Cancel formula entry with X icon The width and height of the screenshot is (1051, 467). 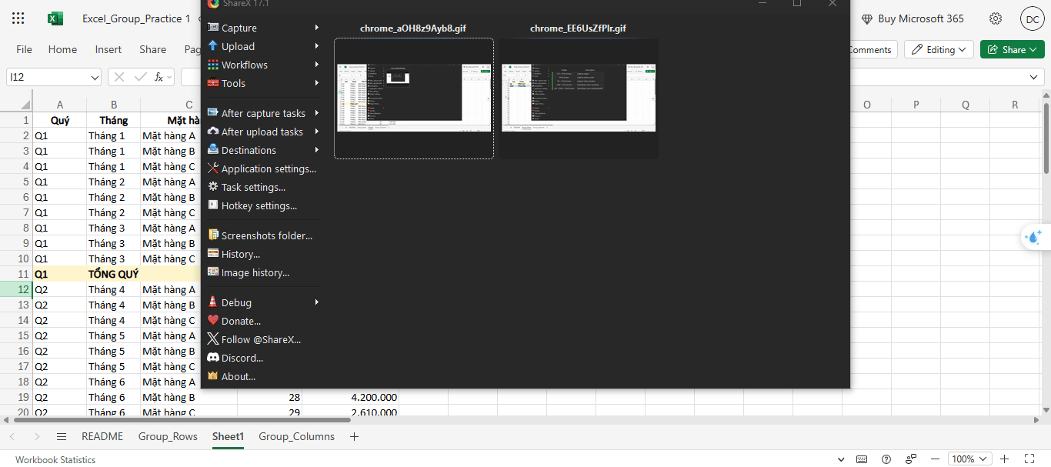119,77
